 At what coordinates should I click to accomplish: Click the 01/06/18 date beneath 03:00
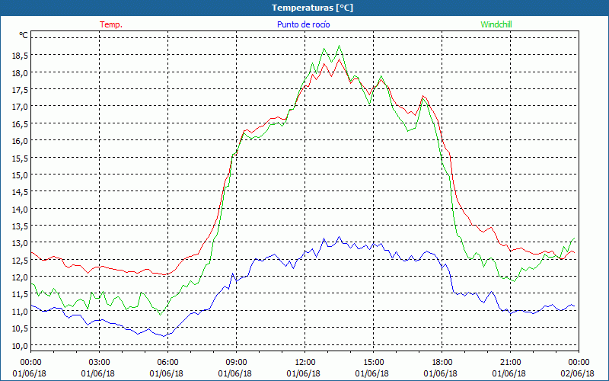[98, 373]
